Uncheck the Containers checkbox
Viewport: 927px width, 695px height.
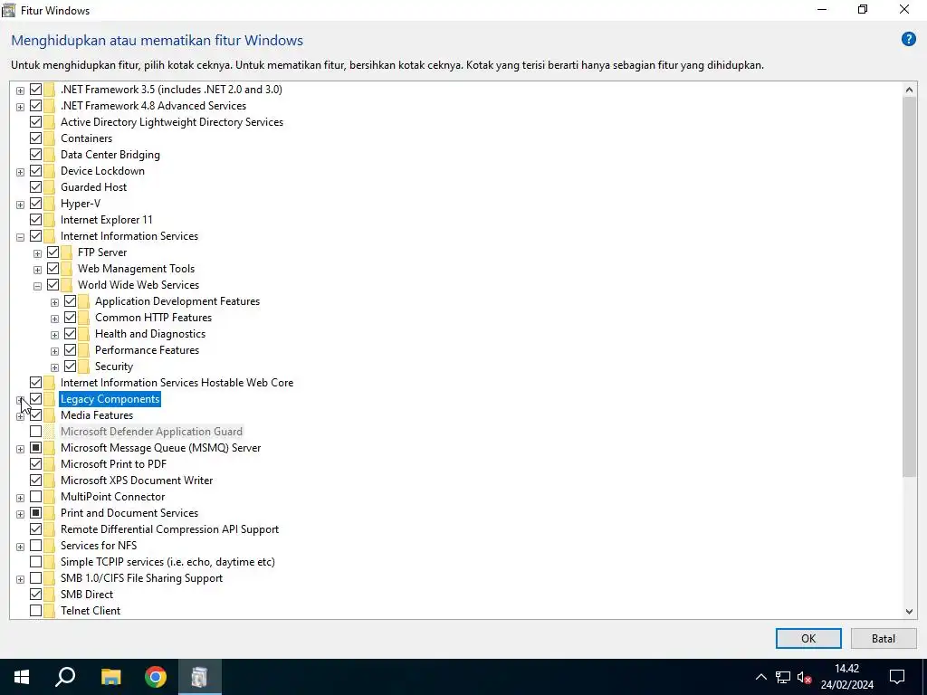[x=35, y=138]
